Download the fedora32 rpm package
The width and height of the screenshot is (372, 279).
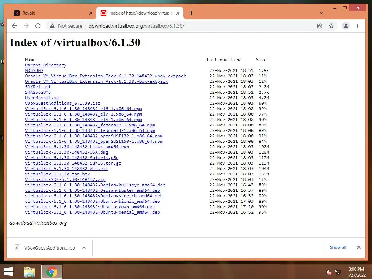tap(90, 125)
